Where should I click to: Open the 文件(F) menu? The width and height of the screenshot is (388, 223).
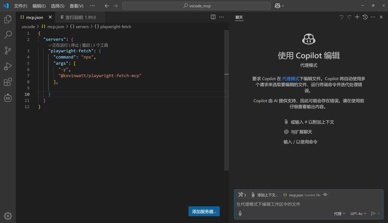point(20,6)
